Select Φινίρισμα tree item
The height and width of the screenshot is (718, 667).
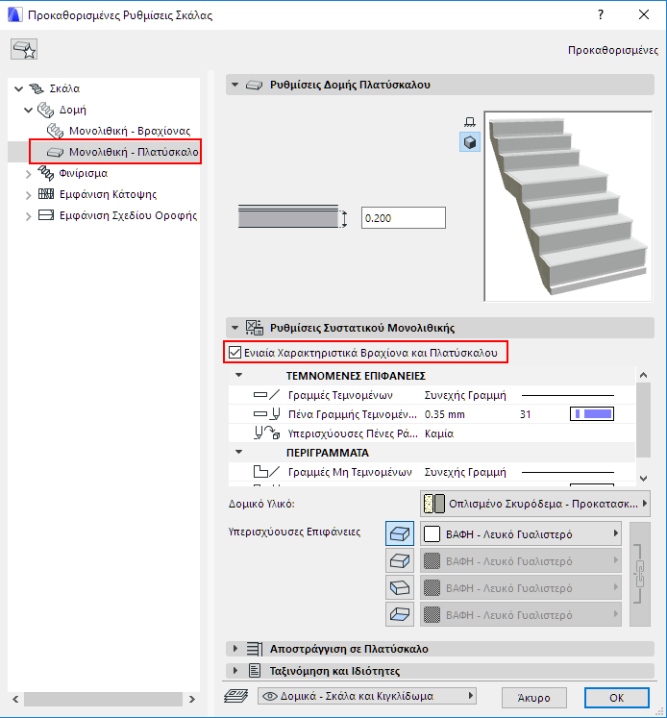(x=84, y=173)
